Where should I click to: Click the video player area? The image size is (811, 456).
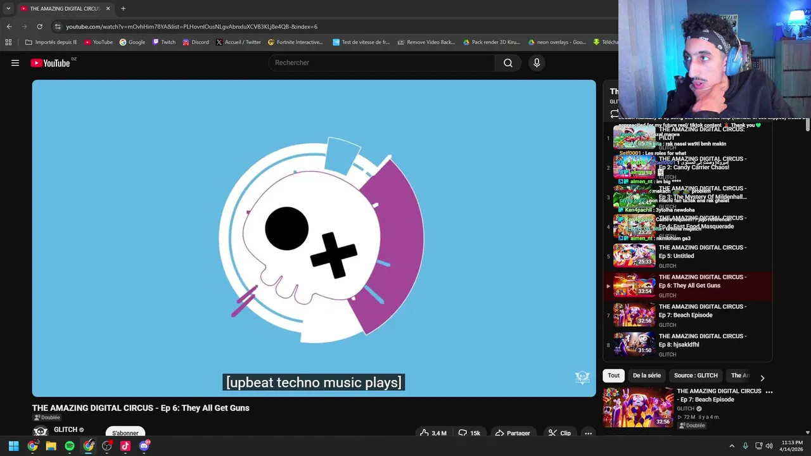click(x=314, y=238)
